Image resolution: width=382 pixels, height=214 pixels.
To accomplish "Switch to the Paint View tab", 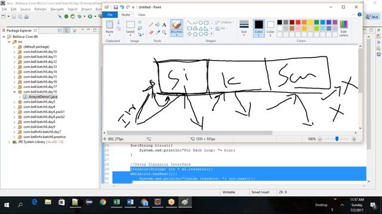I will [x=141, y=15].
